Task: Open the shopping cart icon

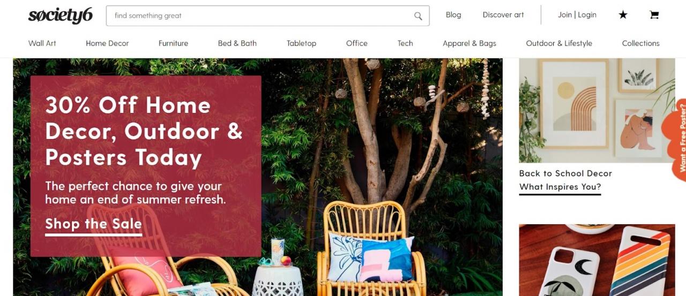Action: coord(654,15)
